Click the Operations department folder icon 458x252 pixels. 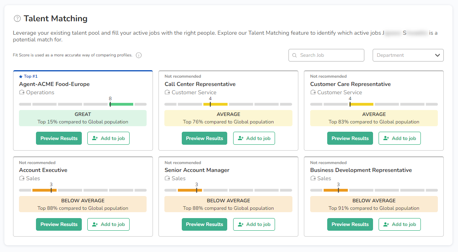coord(22,92)
